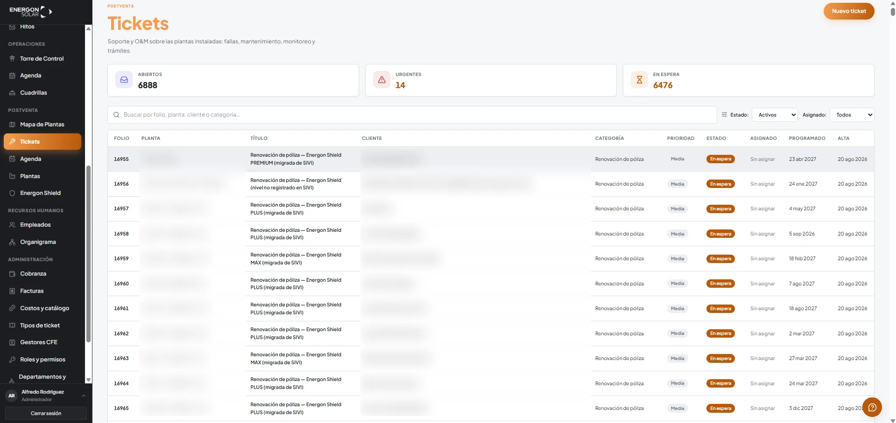Click the Empleados people icon
This screenshot has width=896, height=423.
pyautogui.click(x=12, y=225)
